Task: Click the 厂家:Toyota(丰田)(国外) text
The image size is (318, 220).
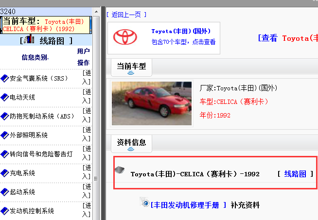Action: tap(238, 88)
